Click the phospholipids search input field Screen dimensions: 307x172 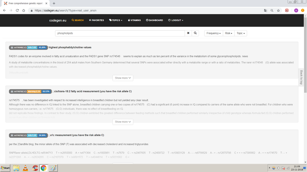[120, 33]
